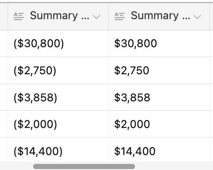Select the cell containing $30,800 without parentheses
Viewport: 213px width, 170px height.
pos(159,43)
